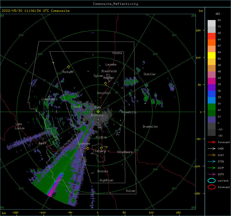Viewport: 231px width, 216px height.
Task: Click the Blackfalds label
Action: point(109,71)
